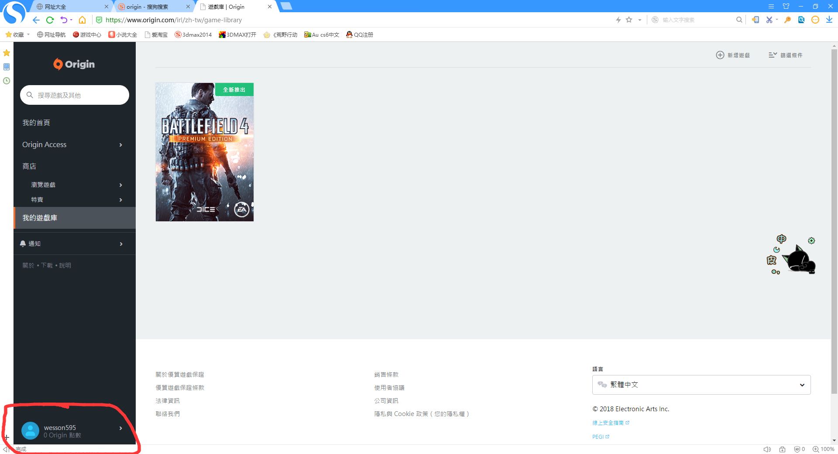This screenshot has width=838, height=454.
Task: Click the lightning speed-mode icon in address bar
Action: pyautogui.click(x=618, y=20)
